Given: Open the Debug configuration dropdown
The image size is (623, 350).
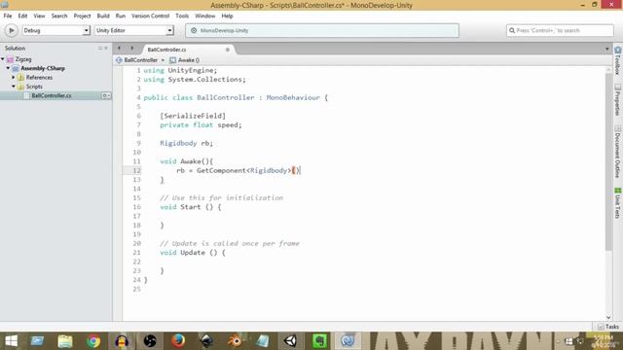Looking at the screenshot, I should pyautogui.click(x=56, y=30).
